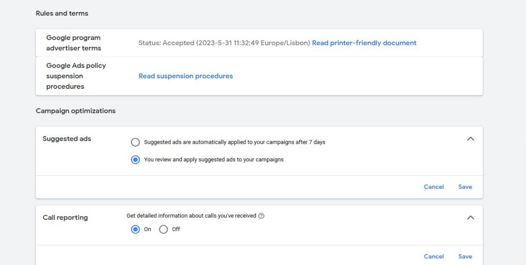Image resolution: width=526 pixels, height=265 pixels.
Task: Read the suspension procedures
Action: tap(186, 76)
